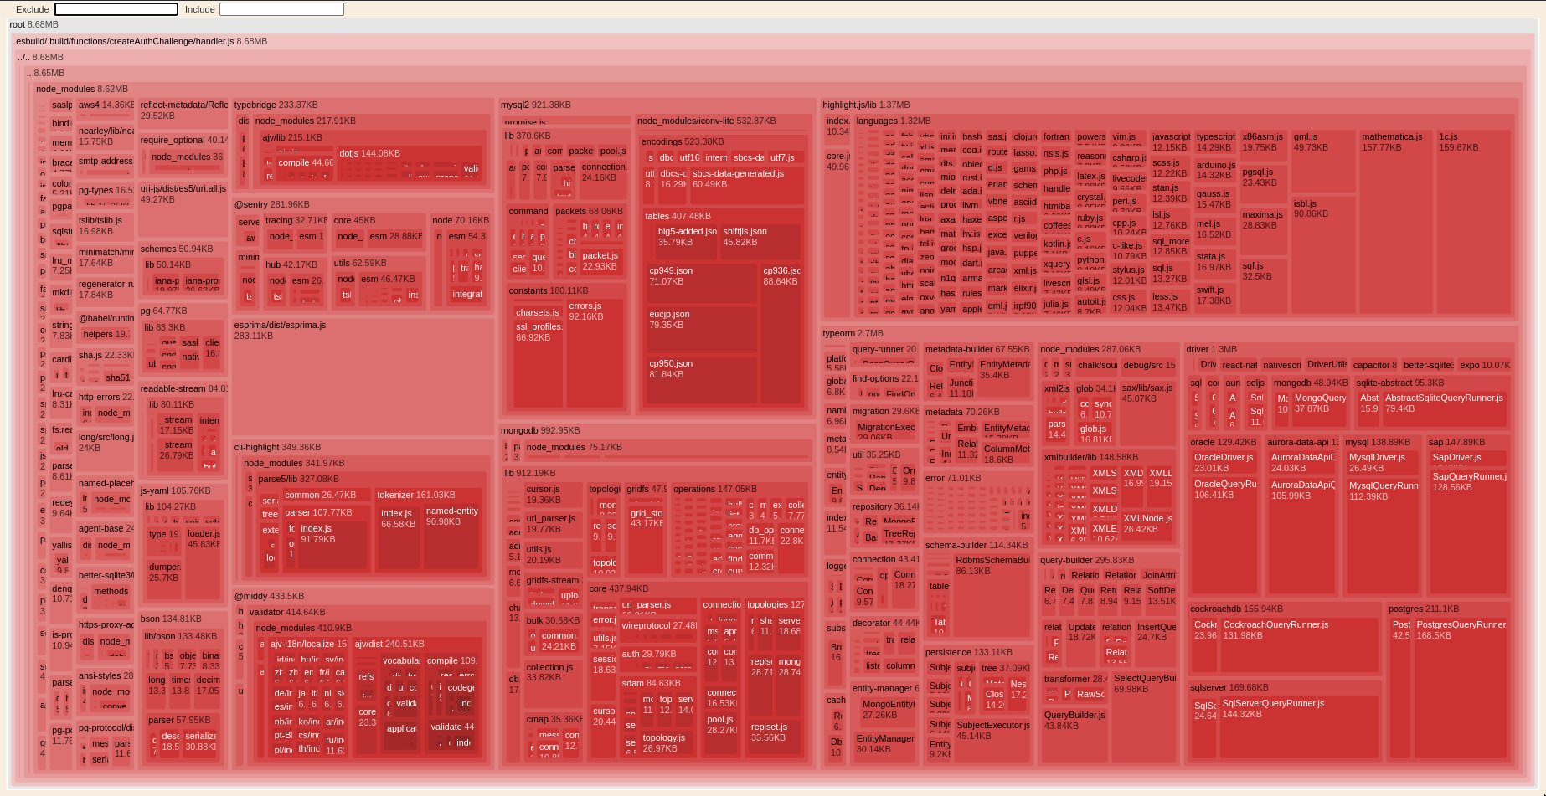Click the sbcs-data-generated.js 60.49KB cell
Image resolution: width=1546 pixels, height=796 pixels.
tap(747, 185)
